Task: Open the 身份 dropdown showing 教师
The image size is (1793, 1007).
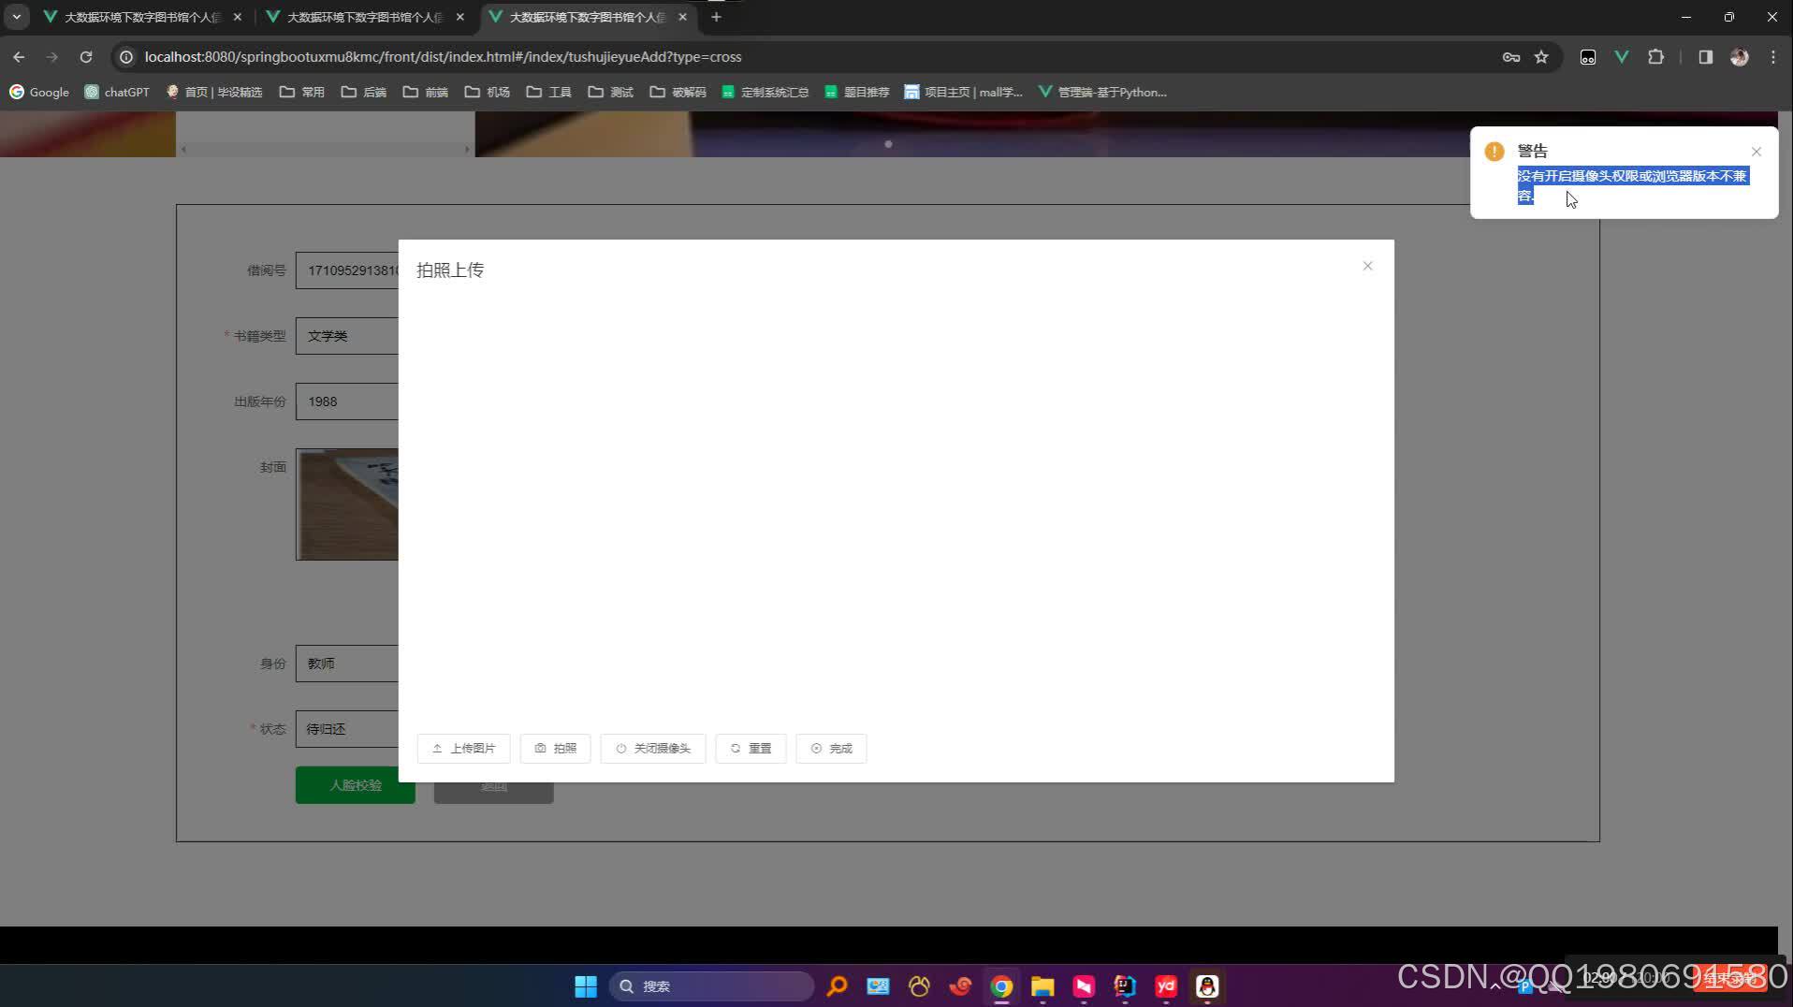Action: pos(346,663)
